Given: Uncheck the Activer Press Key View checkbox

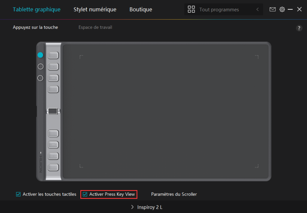Looking at the screenshot, I should click(x=85, y=194).
